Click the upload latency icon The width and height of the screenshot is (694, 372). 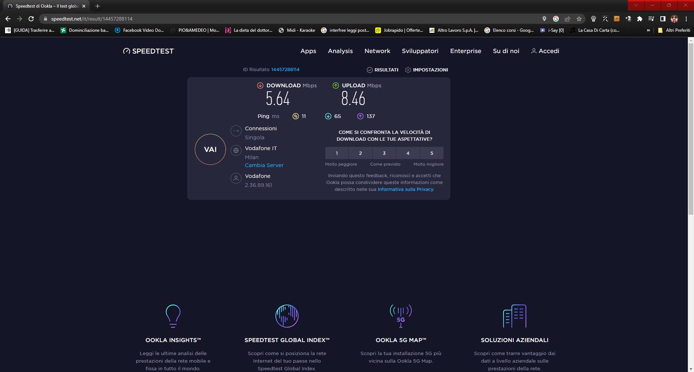pyautogui.click(x=360, y=116)
